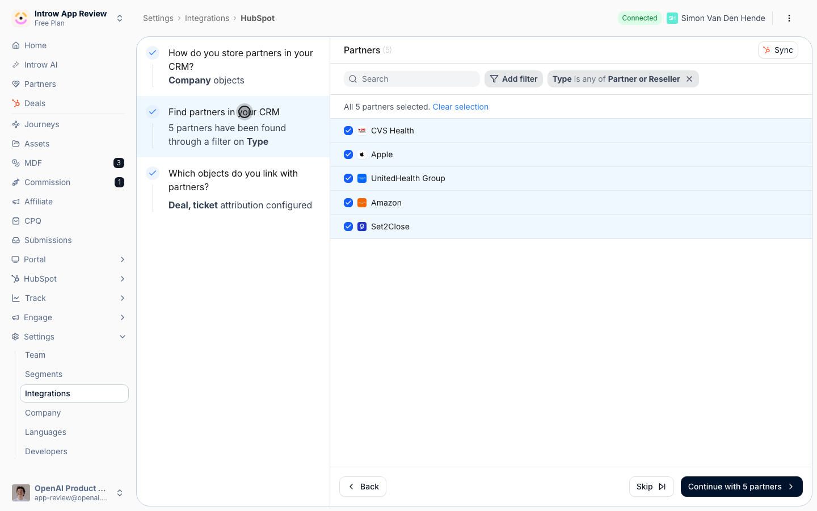Click the Sync button
Image resolution: width=817 pixels, height=511 pixels.
pos(778,50)
